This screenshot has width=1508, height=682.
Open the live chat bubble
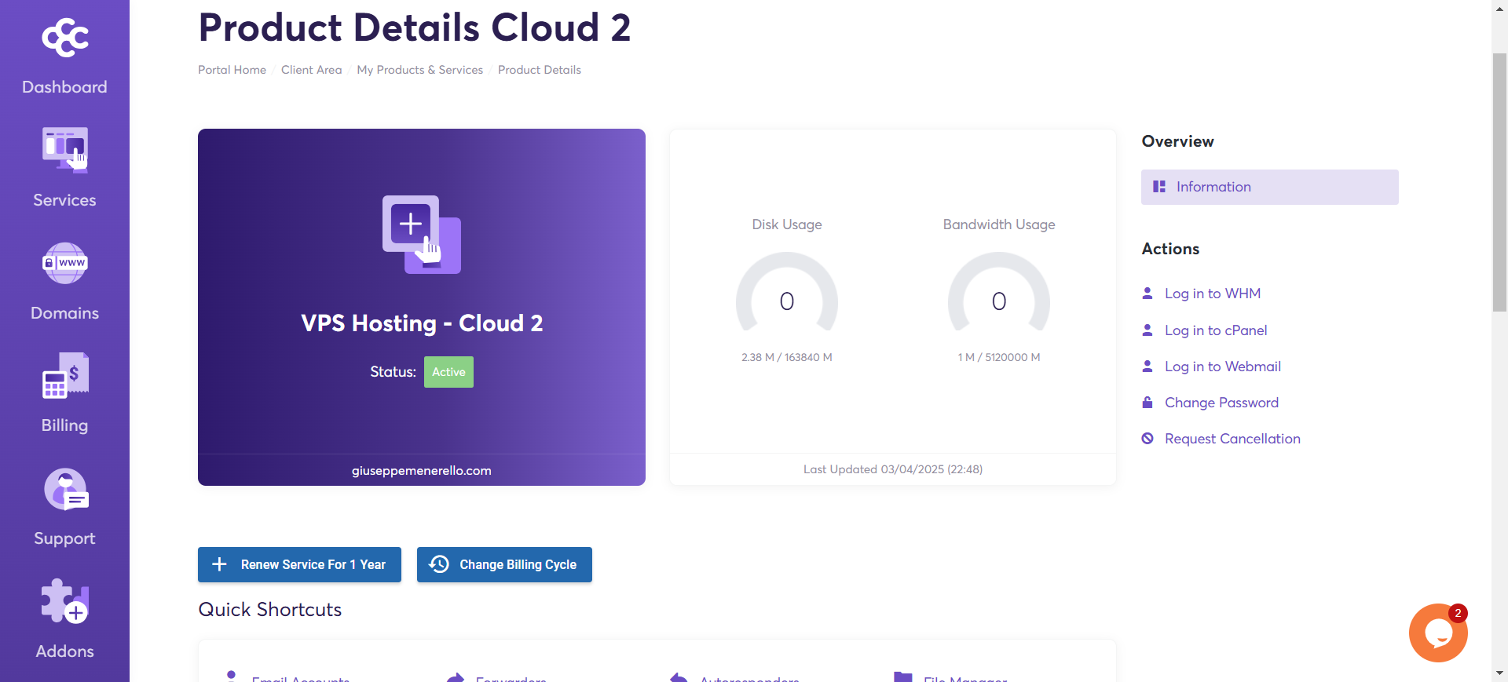pos(1437,633)
